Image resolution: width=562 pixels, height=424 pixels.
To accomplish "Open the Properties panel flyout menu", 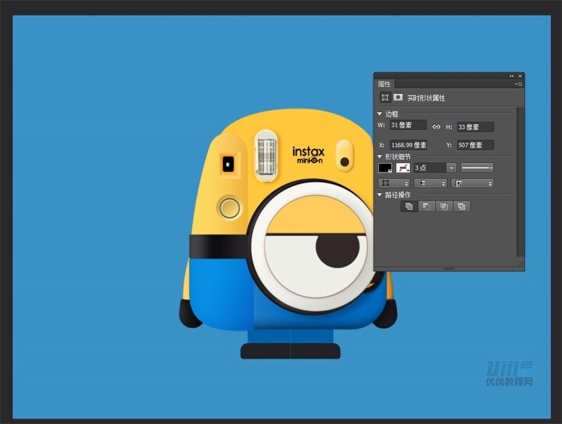I will pos(518,84).
